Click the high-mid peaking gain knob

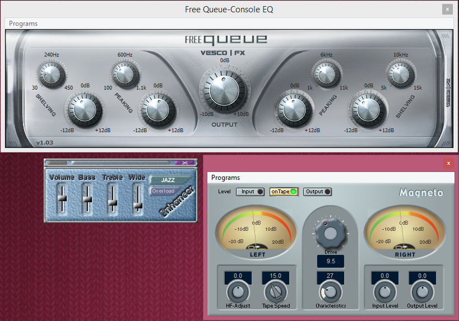pos(294,109)
